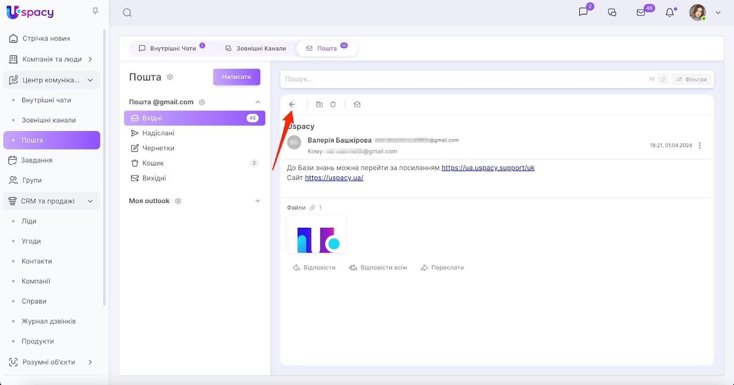Image resolution: width=734 pixels, height=385 pixels.
Task: Switch to Зовнішні Канали tab
Action: (x=256, y=48)
